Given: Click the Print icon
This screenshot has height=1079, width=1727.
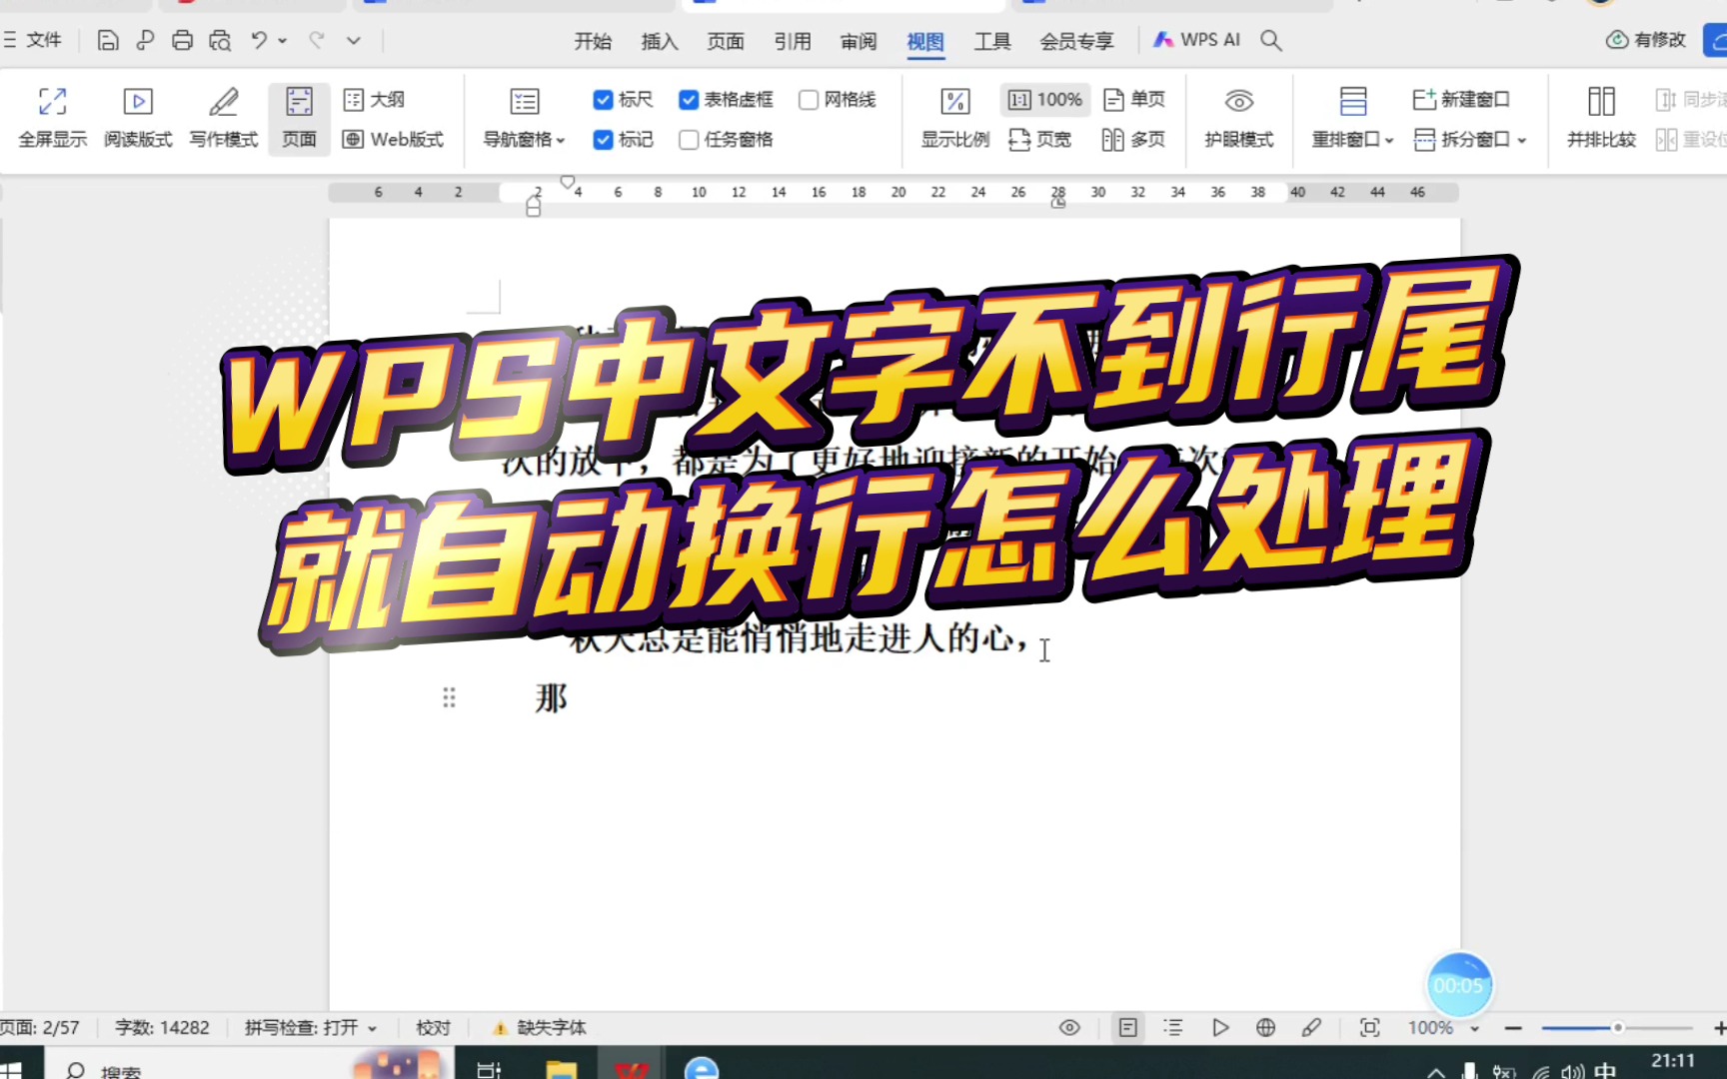Looking at the screenshot, I should pos(182,40).
